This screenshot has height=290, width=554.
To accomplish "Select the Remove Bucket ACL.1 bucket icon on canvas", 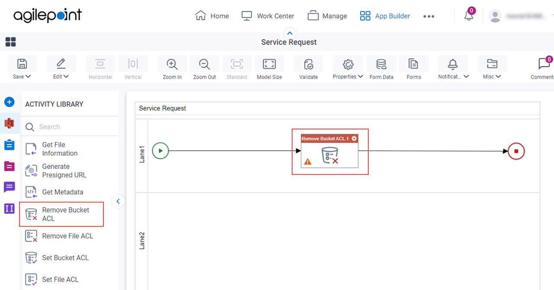I will pyautogui.click(x=330, y=155).
